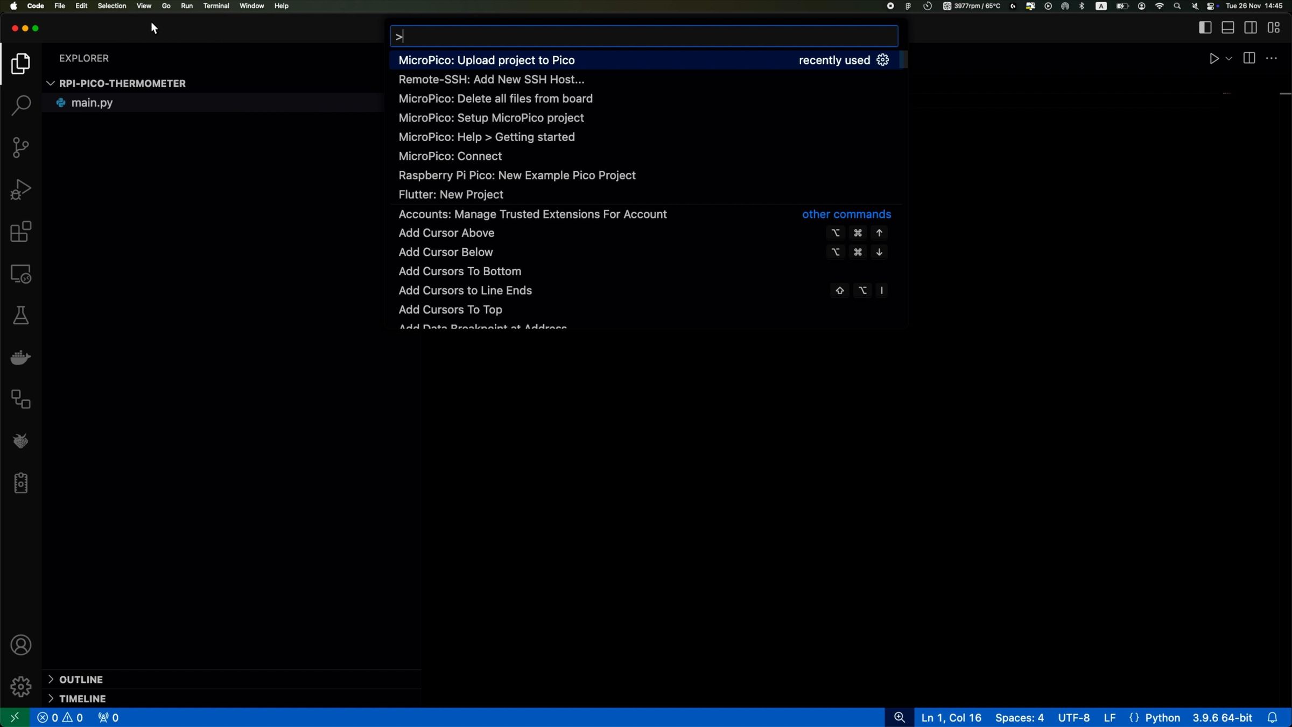This screenshot has height=727, width=1292.
Task: Toggle the bottom panel layout button
Action: click(1227, 28)
